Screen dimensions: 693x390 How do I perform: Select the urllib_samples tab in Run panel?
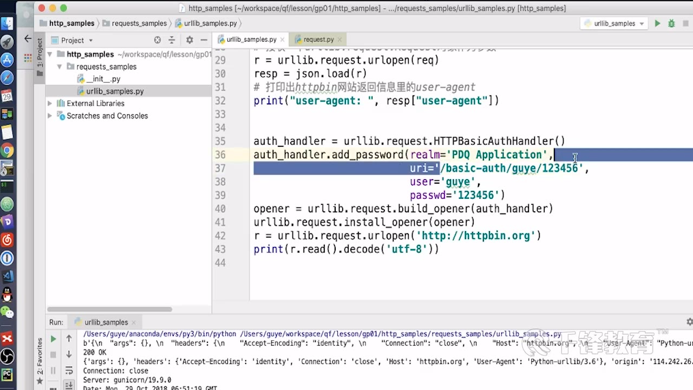(106, 322)
